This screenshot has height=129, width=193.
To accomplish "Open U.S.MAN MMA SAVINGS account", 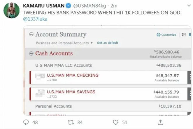I will click(71, 92).
